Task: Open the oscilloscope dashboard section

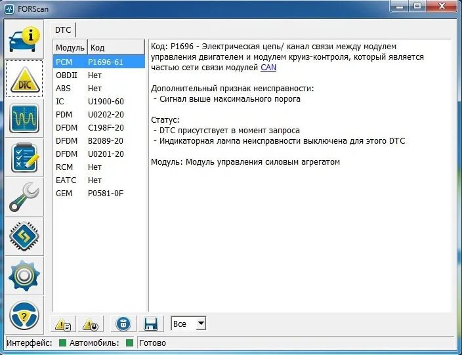Action: [24, 118]
